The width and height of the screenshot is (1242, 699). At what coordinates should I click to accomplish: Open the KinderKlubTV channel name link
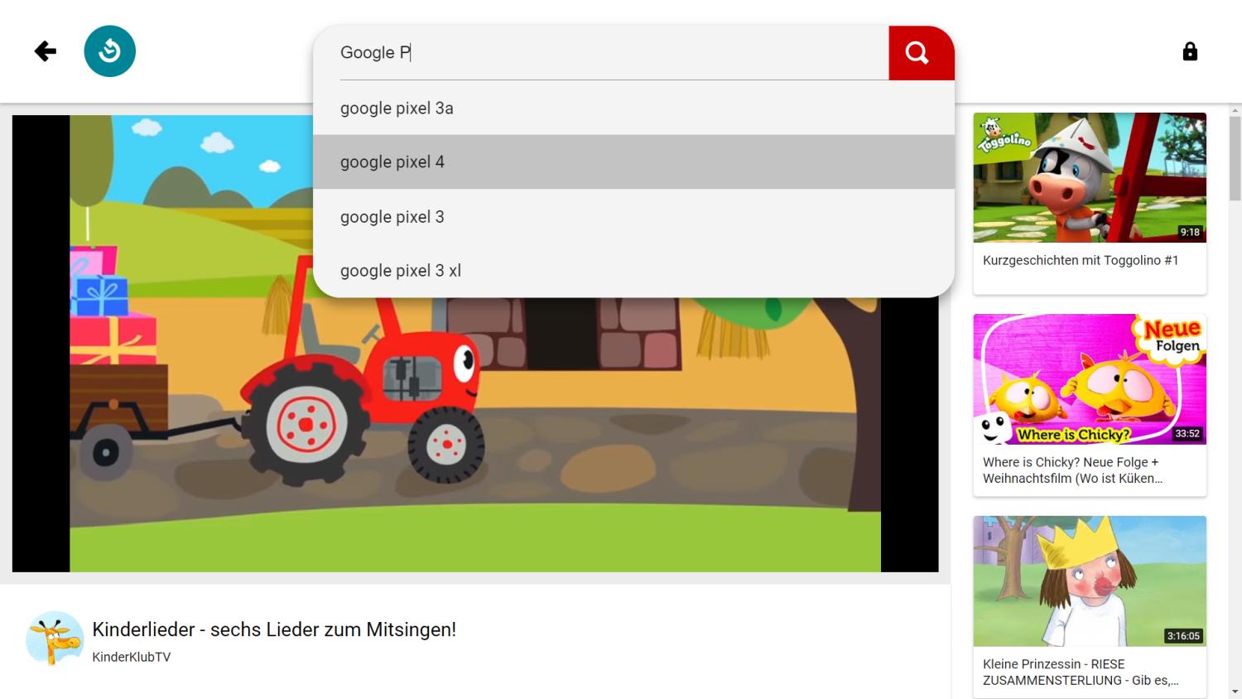coord(132,657)
